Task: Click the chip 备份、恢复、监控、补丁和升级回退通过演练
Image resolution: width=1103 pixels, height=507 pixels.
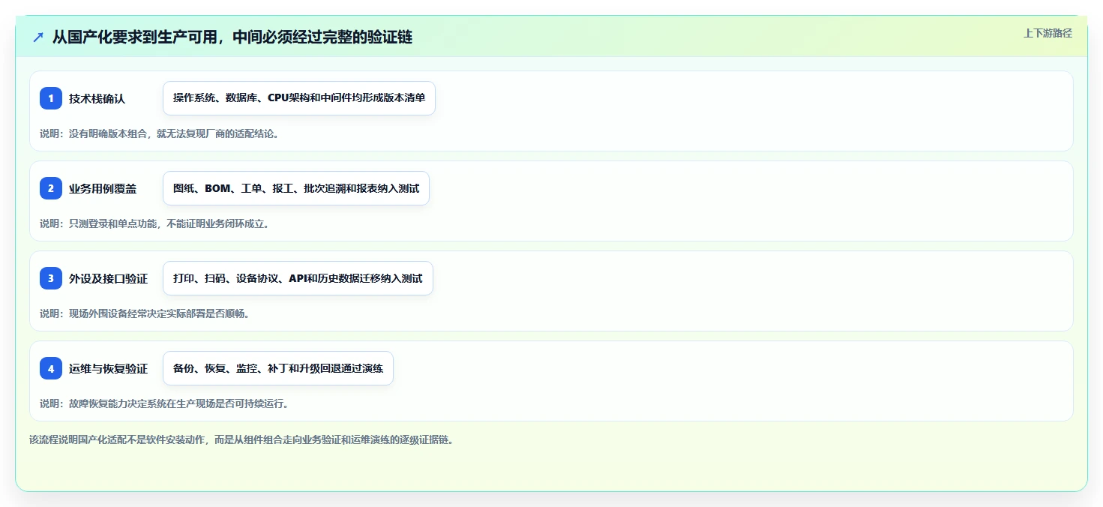Action: click(278, 368)
